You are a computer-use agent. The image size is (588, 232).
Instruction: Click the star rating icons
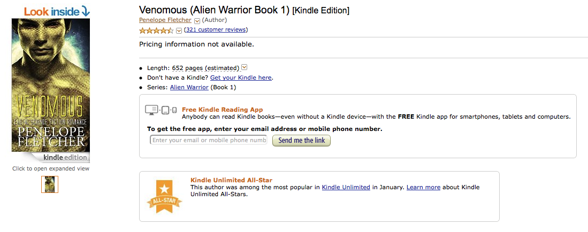(x=156, y=30)
